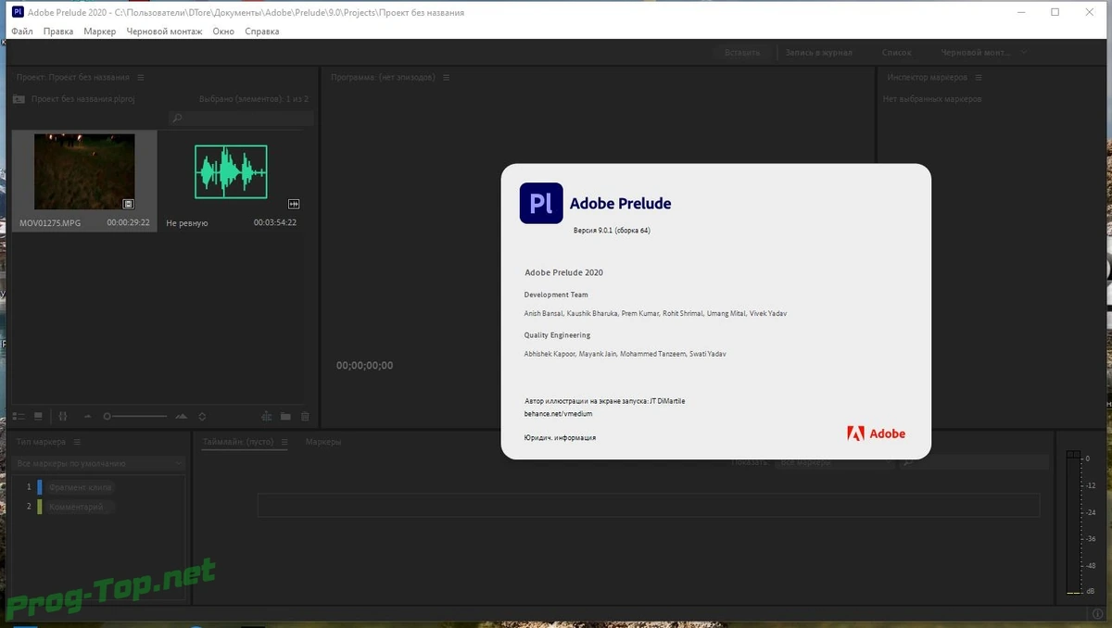This screenshot has height=628, width=1112.
Task: Switch to Таймлайн (пусто) tab
Action: [x=238, y=443]
